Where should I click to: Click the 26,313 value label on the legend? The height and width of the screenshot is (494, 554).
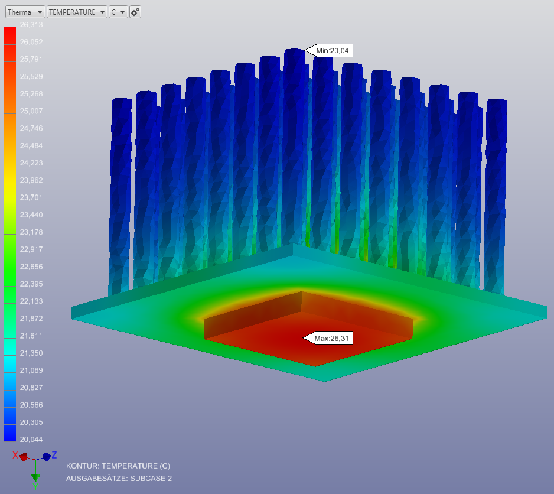tap(30, 24)
